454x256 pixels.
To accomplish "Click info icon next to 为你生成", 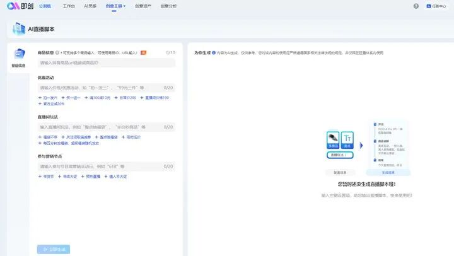I will click(x=214, y=53).
